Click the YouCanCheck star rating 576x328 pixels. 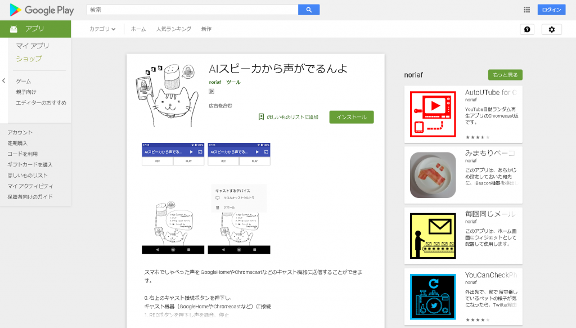(478, 320)
